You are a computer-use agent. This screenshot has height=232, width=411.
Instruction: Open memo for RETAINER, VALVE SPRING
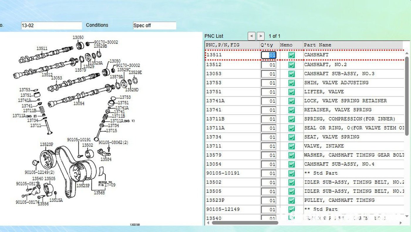[x=291, y=110]
